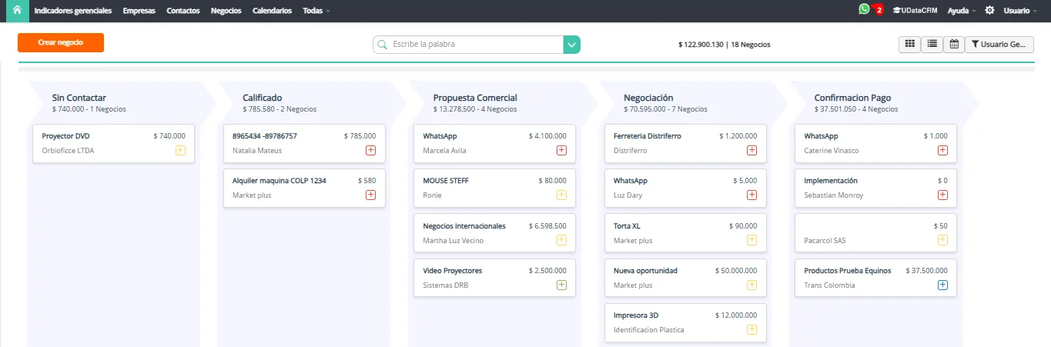Open the Ayuda dropdown

point(961,11)
